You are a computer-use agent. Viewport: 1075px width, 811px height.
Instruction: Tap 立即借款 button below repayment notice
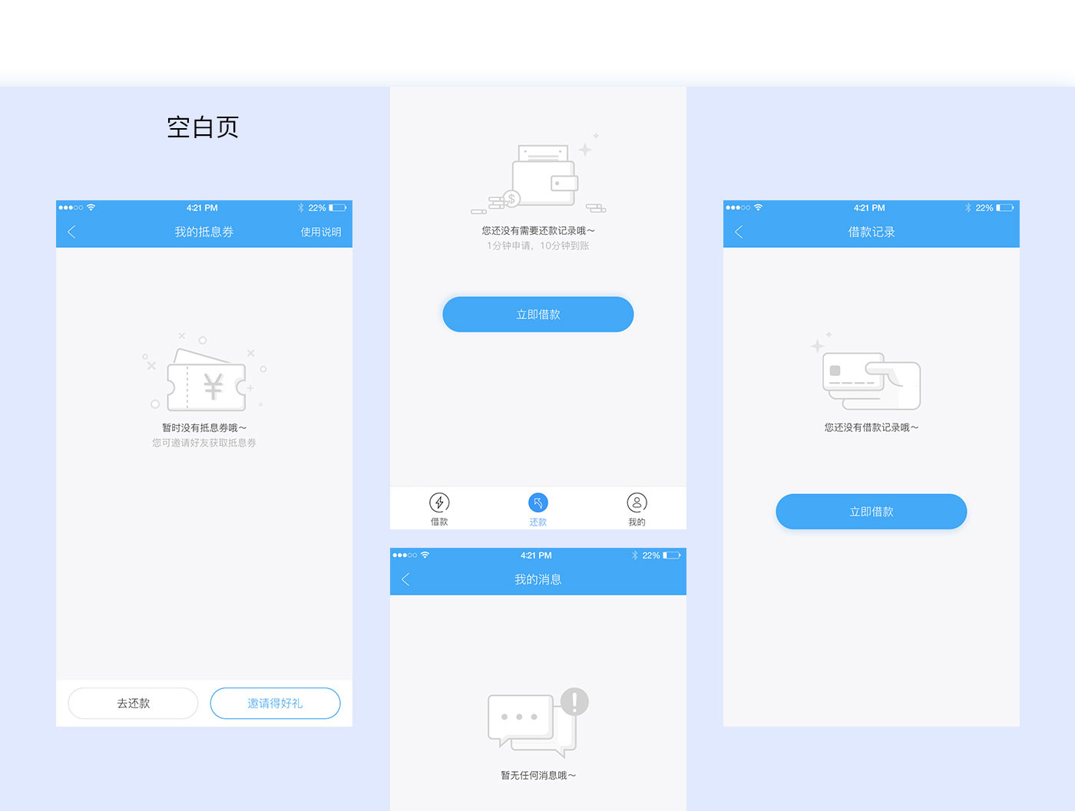[x=537, y=315]
